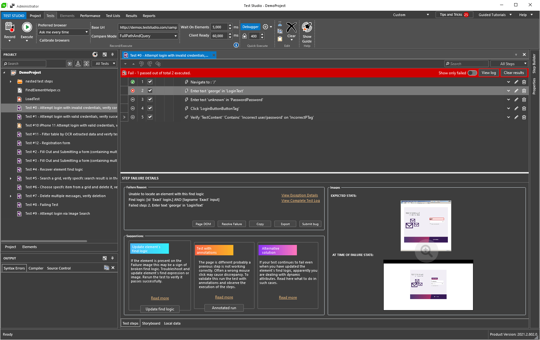
Task: Toggle the Debugger button
Action: click(x=250, y=27)
